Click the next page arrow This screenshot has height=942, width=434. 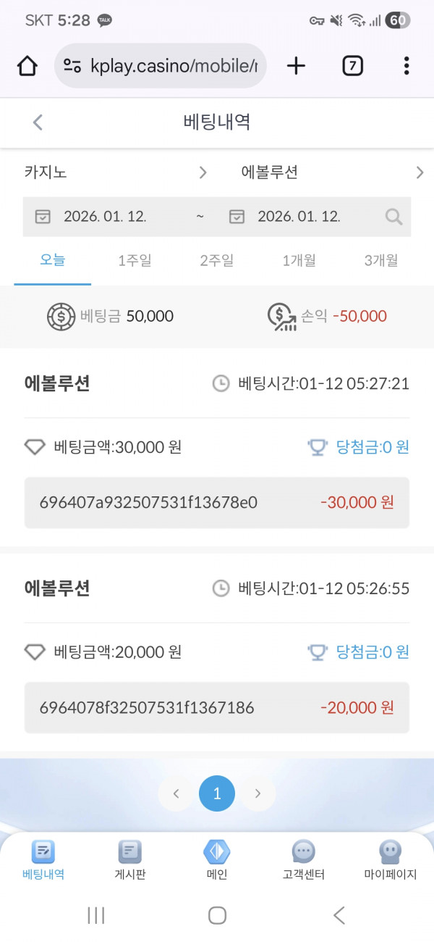pos(258,793)
